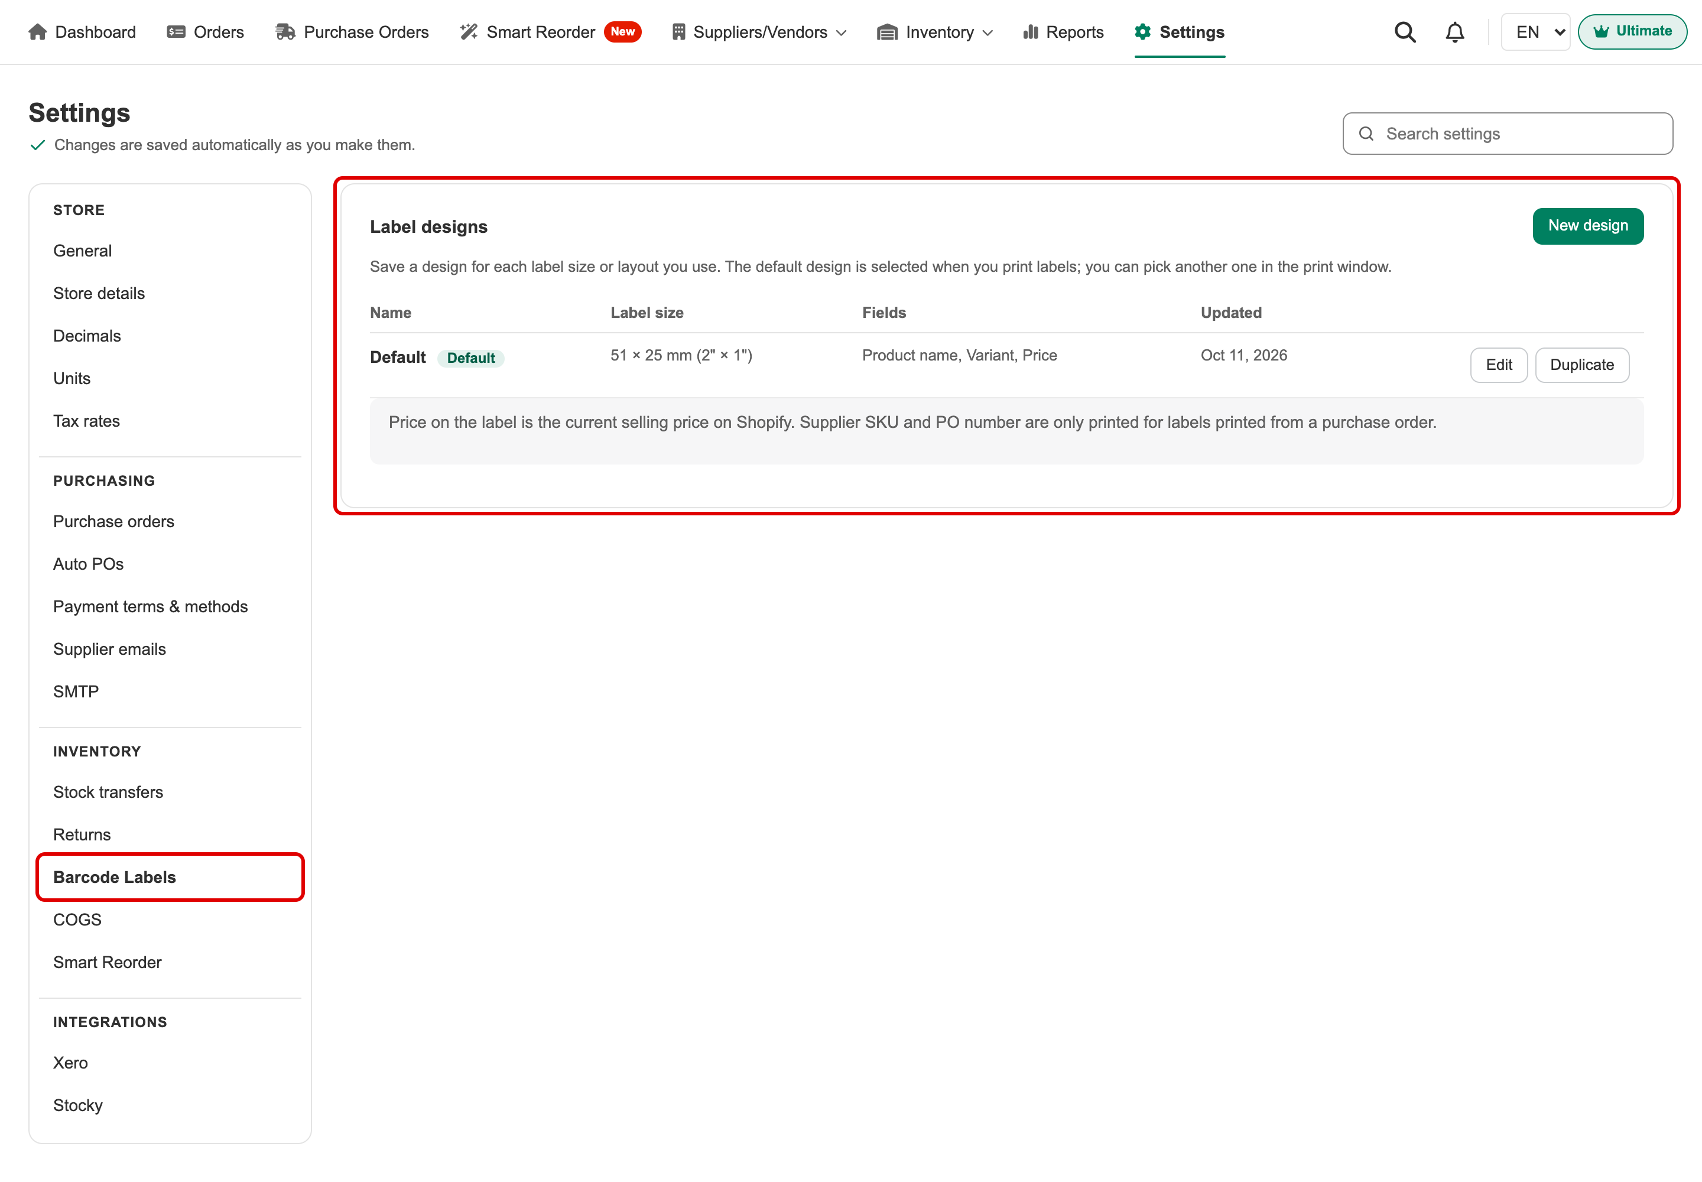Click the Orders card icon

pyautogui.click(x=176, y=32)
